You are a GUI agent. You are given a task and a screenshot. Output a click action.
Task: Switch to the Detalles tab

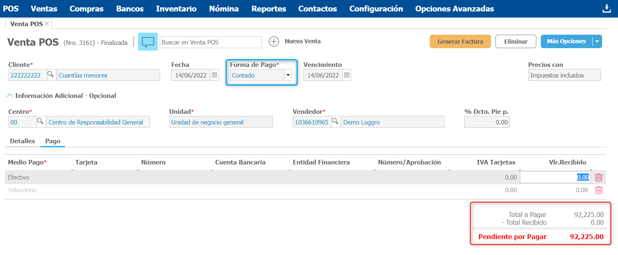pyautogui.click(x=22, y=141)
